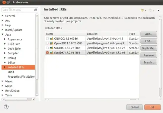
Task: Select the /usr/lib/jvm/java-7-sun-1.7.0.01 location cell
Action: coord(107,53)
